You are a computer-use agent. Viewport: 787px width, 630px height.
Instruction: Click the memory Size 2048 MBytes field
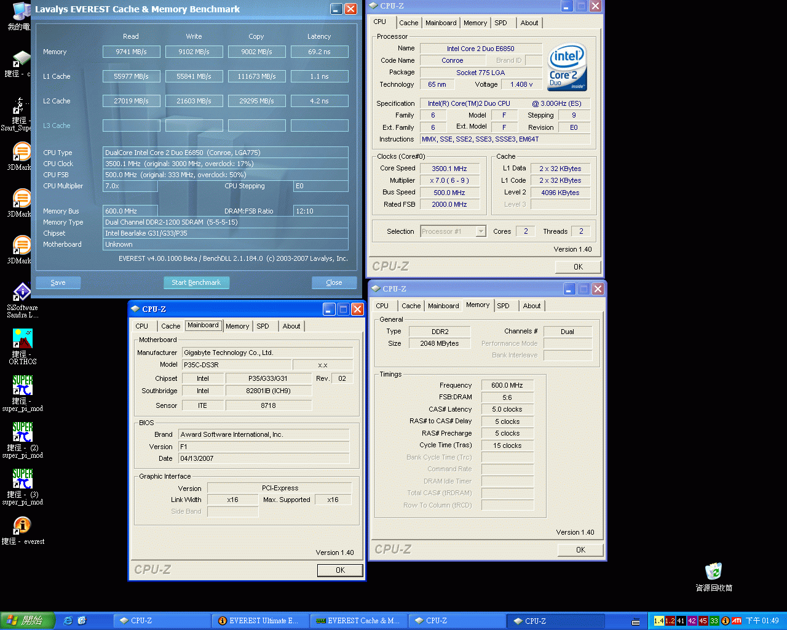pos(440,343)
